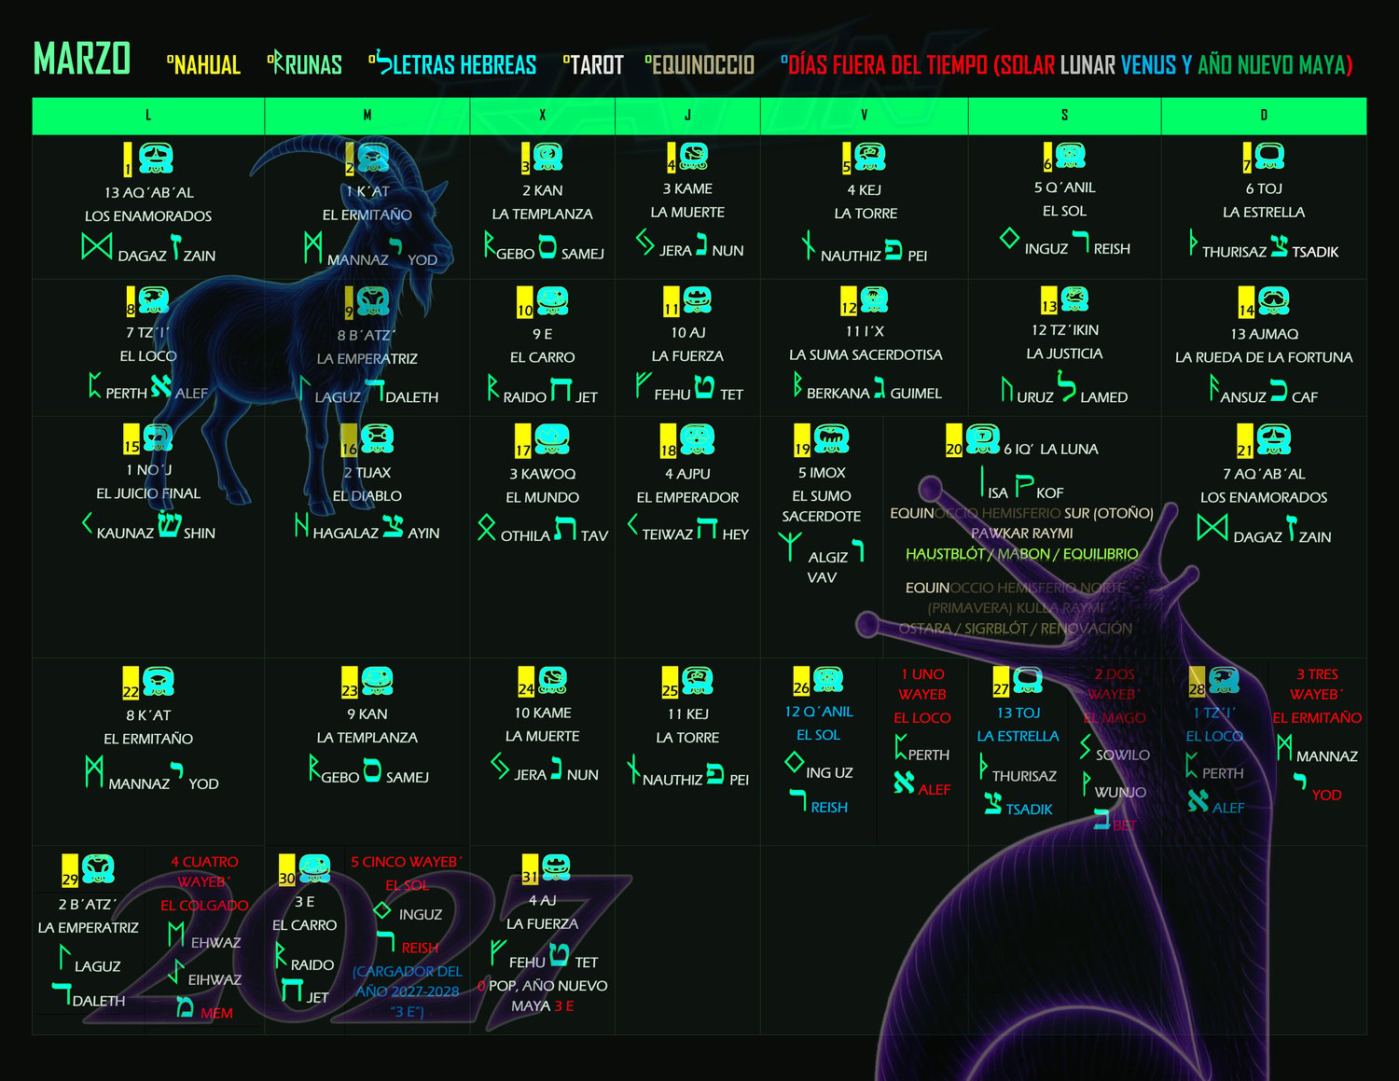Click the Dagaz rune symbol in day 1
The image size is (1399, 1081).
tap(97, 246)
